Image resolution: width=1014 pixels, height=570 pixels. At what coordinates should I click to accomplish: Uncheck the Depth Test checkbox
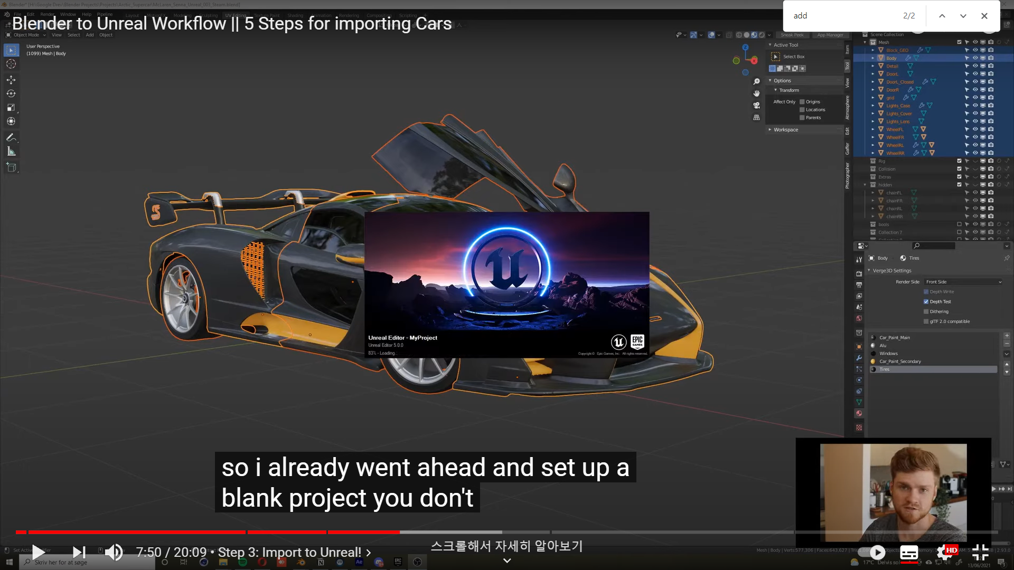(926, 302)
